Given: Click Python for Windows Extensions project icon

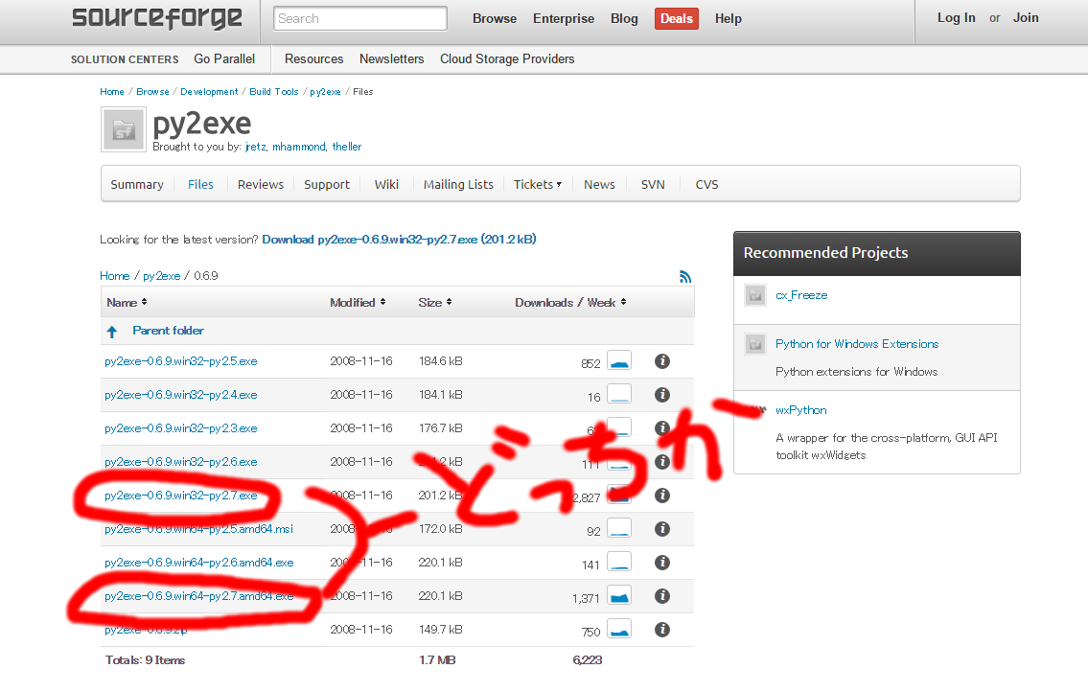Looking at the screenshot, I should point(755,343).
